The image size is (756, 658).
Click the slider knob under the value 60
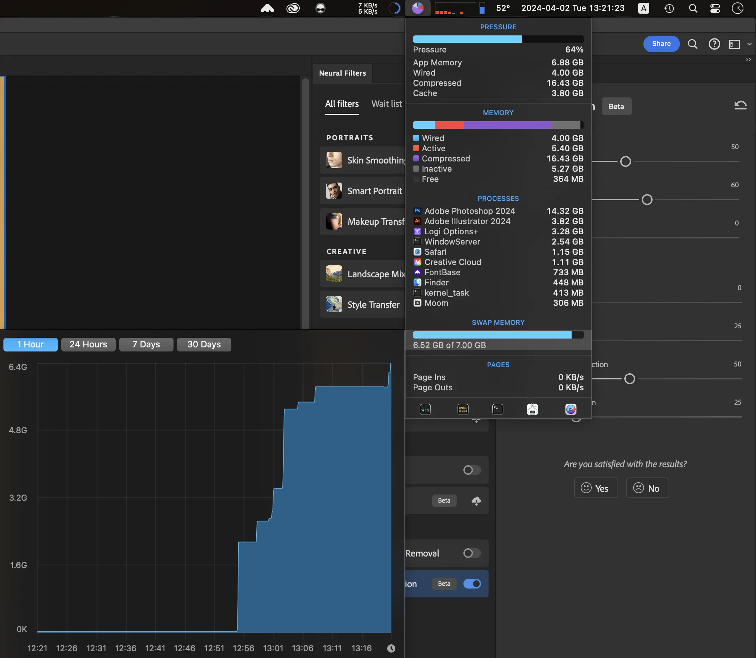click(x=647, y=199)
